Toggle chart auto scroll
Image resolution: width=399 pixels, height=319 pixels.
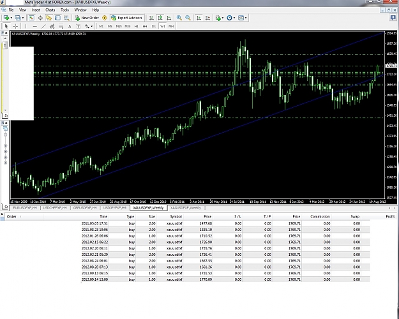[x=199, y=18]
